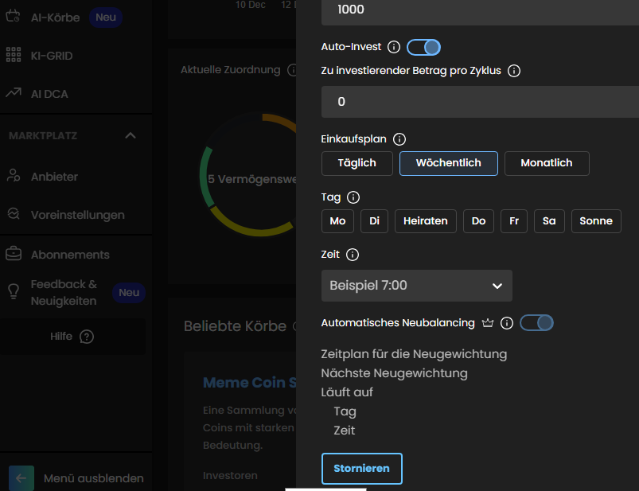Click the info icon beside Einkaufsplan

[399, 139]
